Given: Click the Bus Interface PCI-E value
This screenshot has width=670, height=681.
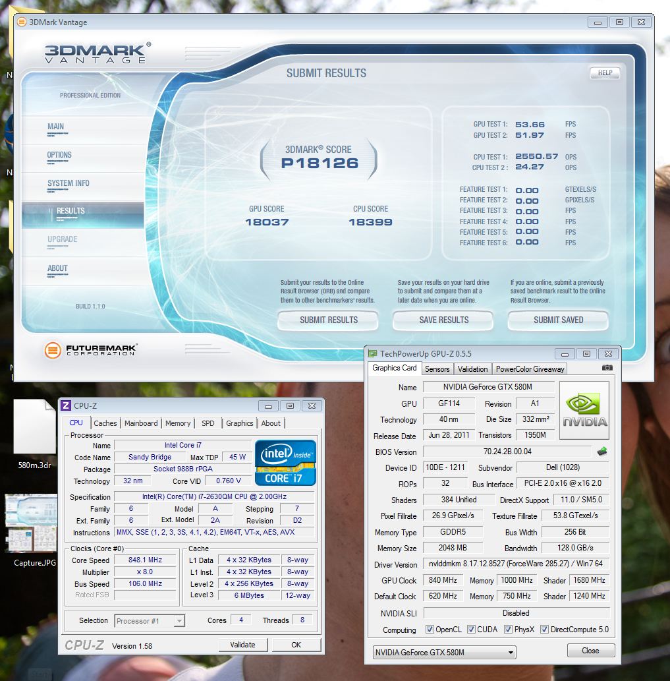Looking at the screenshot, I should 563,483.
